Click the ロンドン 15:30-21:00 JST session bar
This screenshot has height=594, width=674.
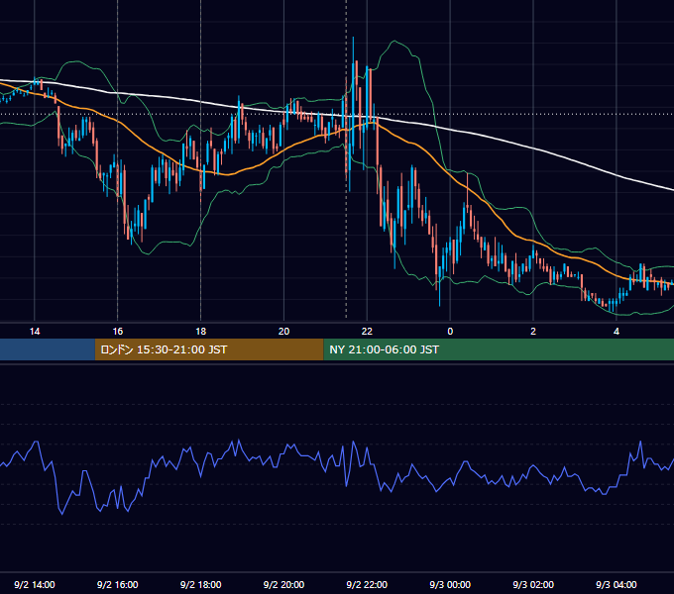209,349
